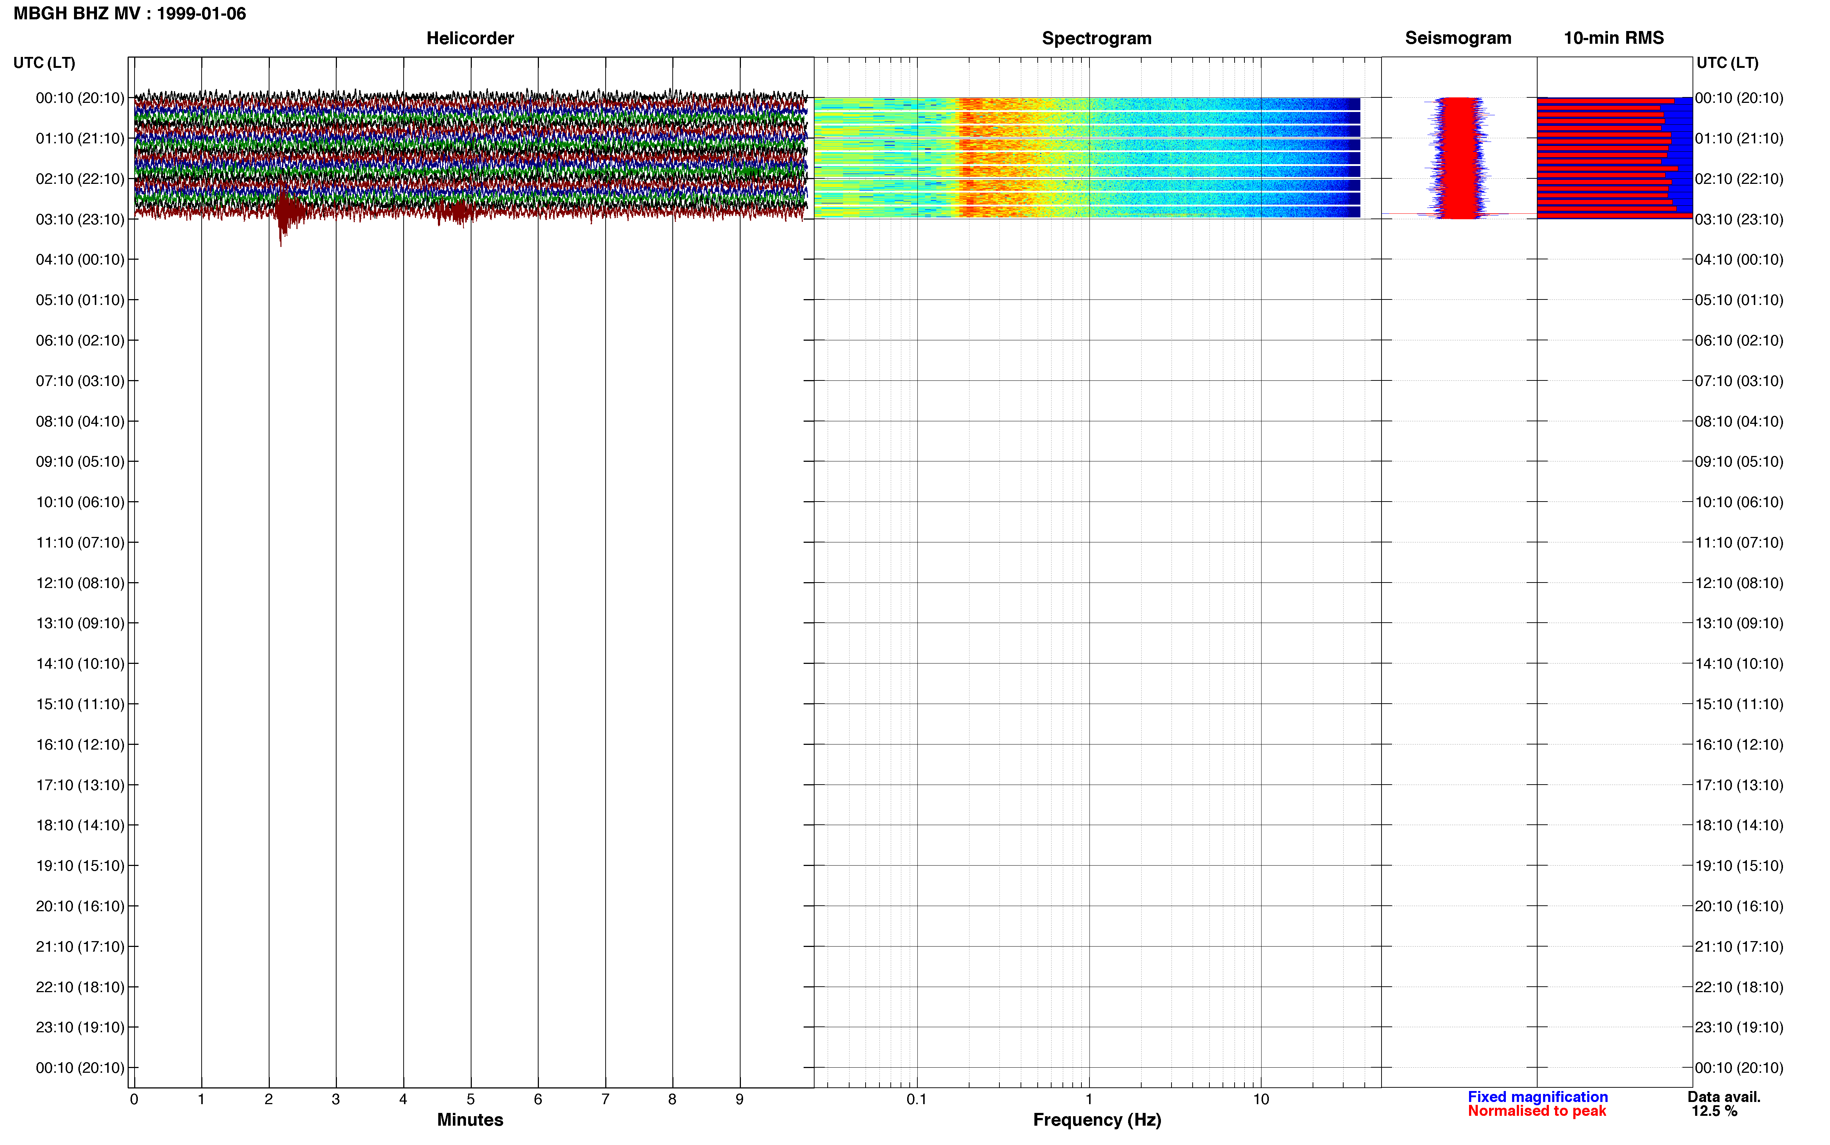Image resolution: width=1830 pixels, height=1145 pixels.
Task: Click the '1' frequency tick label
Action: [x=1089, y=1099]
